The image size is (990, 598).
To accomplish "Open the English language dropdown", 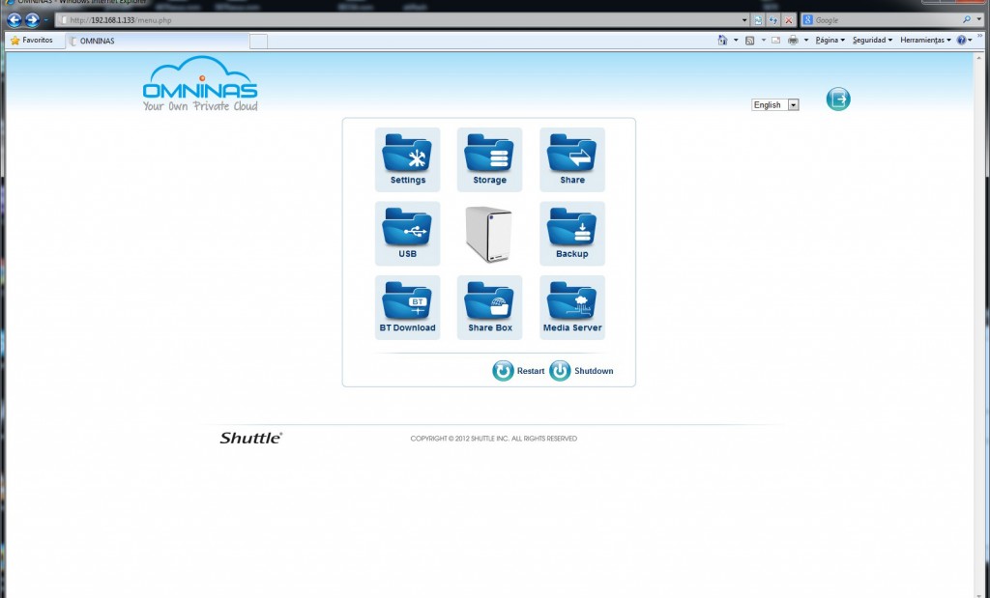I will [774, 104].
